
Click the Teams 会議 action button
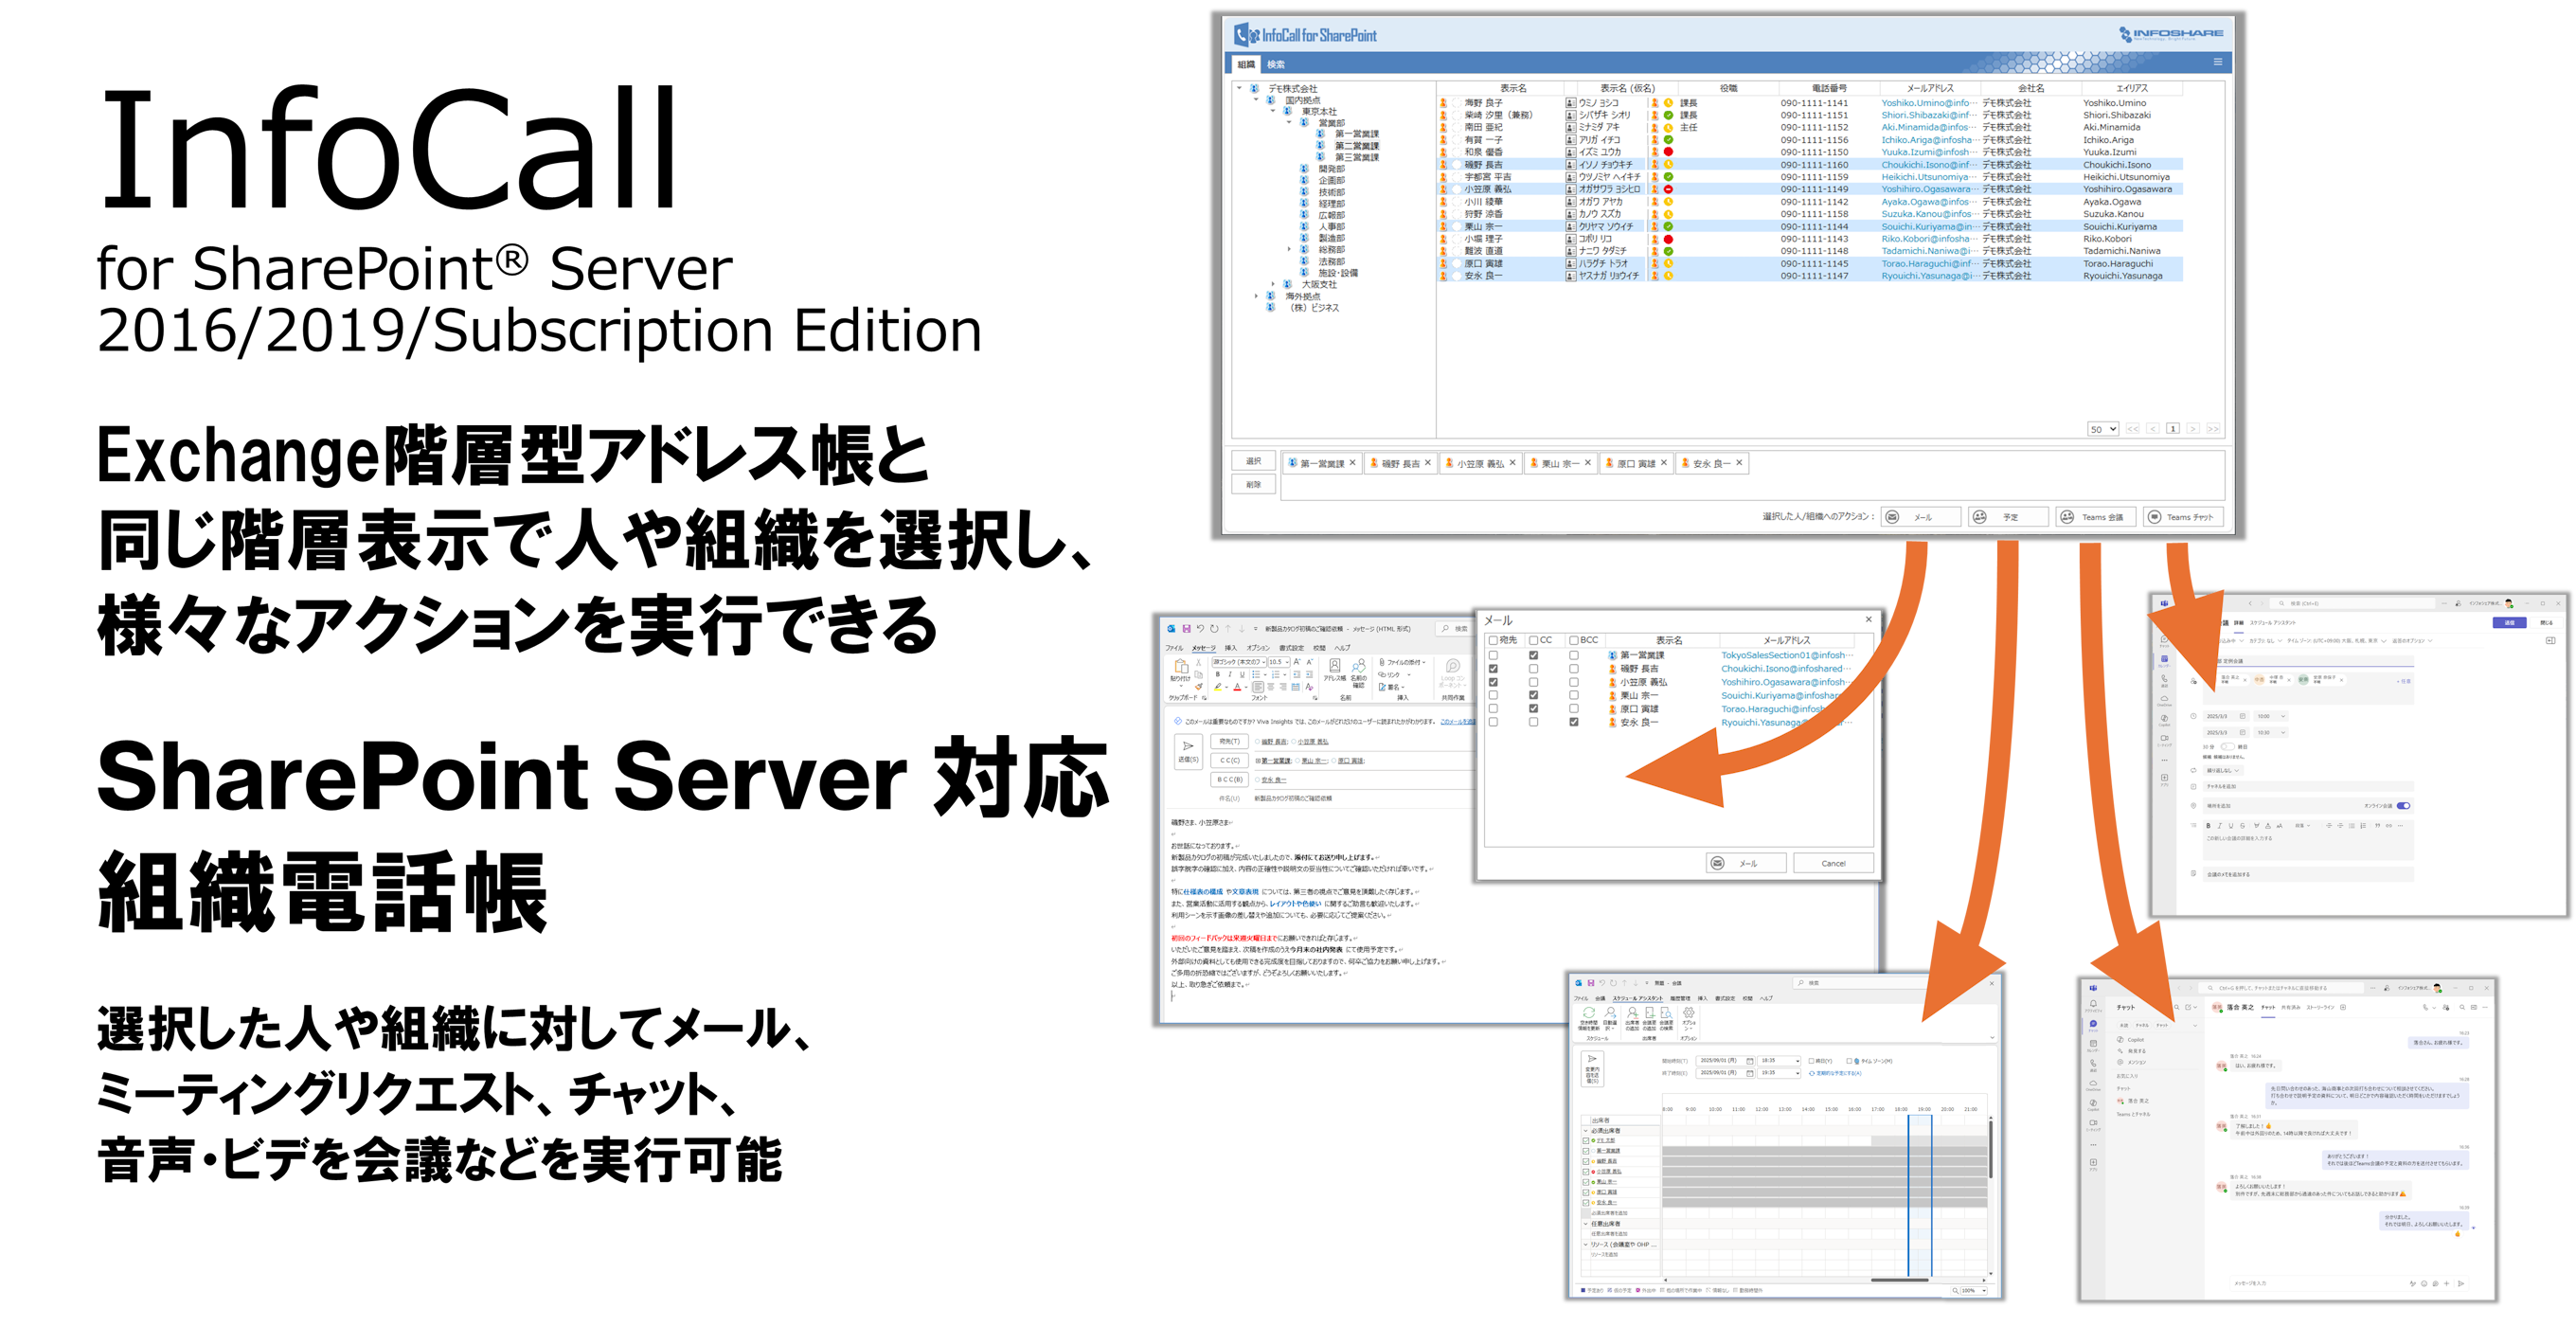[x=2095, y=517]
